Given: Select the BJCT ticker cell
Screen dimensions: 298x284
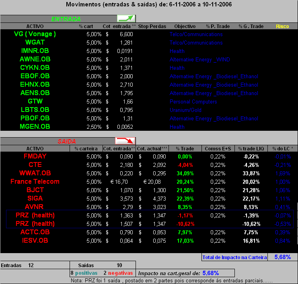Looking at the screenshot, I should coord(35,190).
